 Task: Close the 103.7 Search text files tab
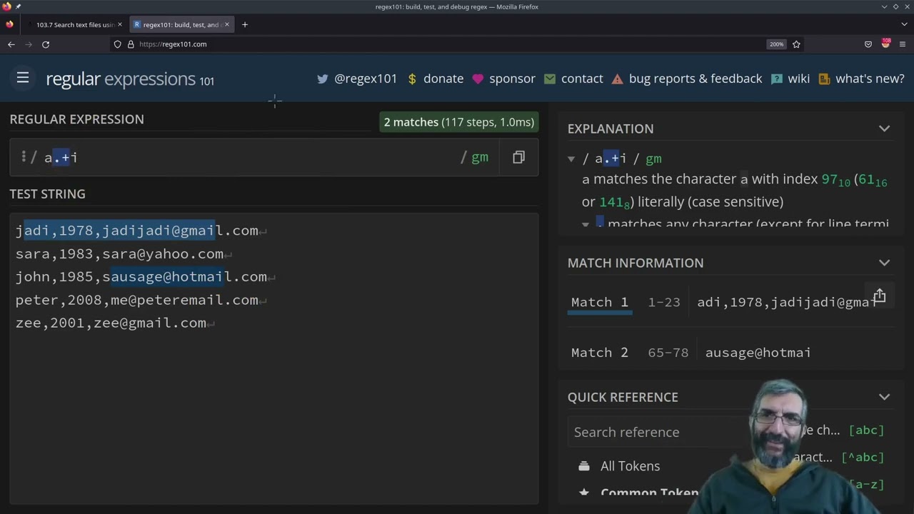click(x=120, y=24)
